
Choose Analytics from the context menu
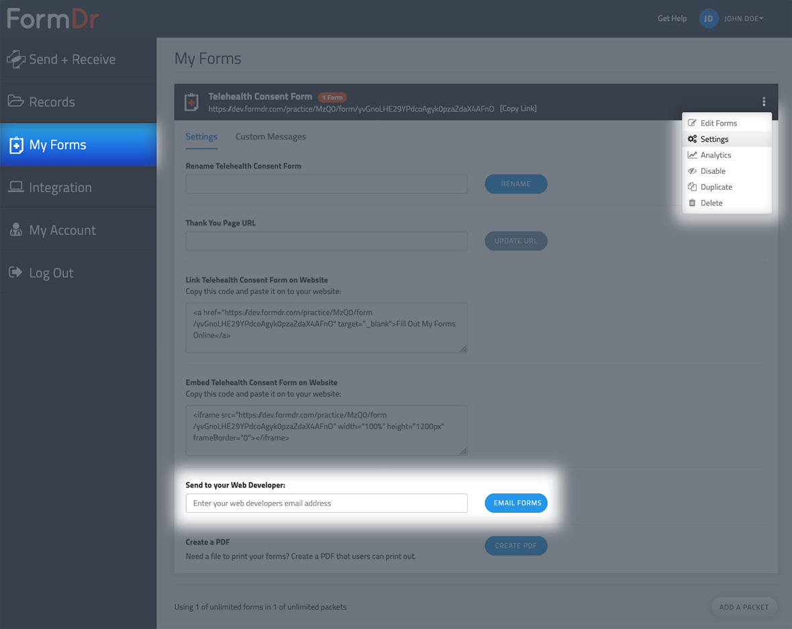pos(727,155)
